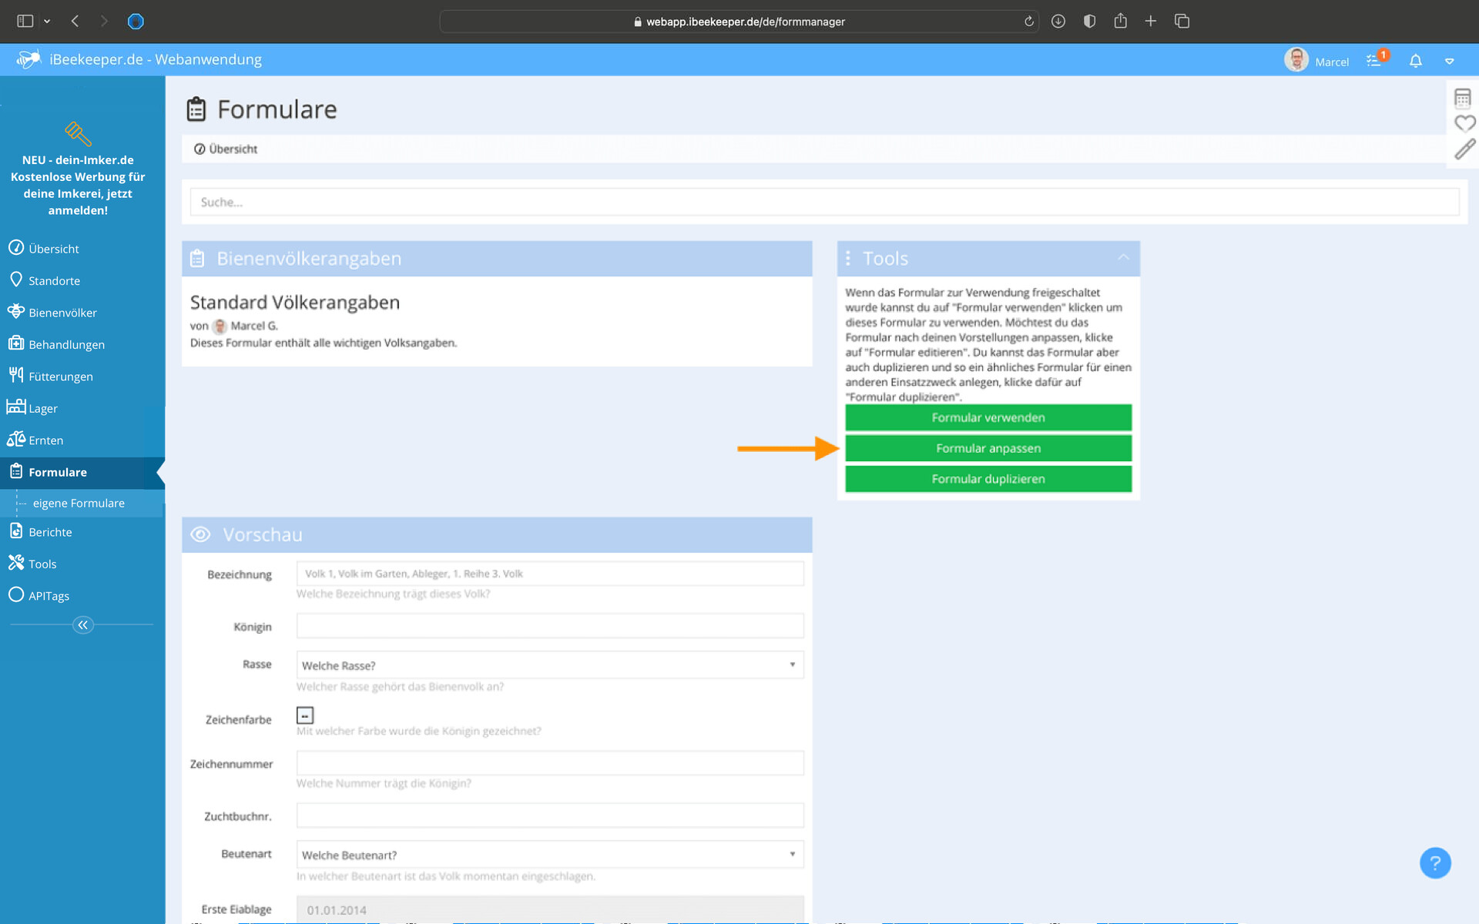The height and width of the screenshot is (924, 1479).
Task: Click the Fütterungen cutlery icon
Action: point(16,375)
